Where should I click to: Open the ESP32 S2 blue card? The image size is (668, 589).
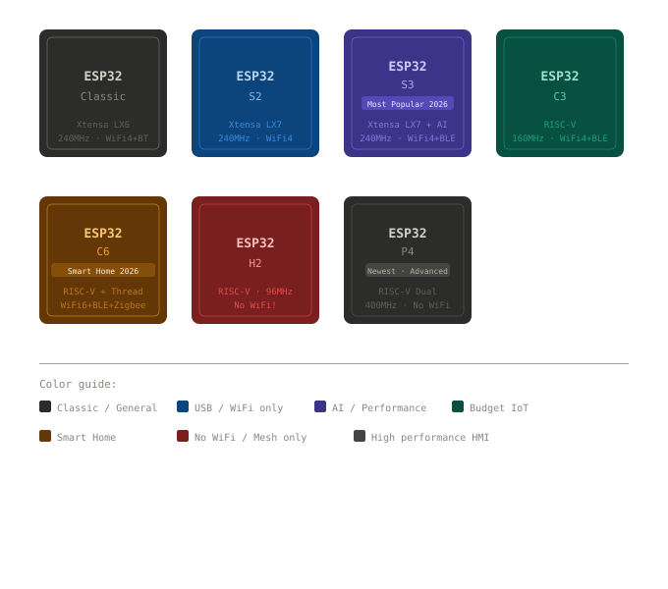[255, 93]
